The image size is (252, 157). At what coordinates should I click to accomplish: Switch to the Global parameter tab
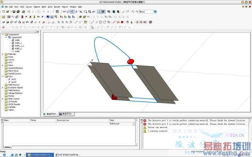click(x=8, y=147)
